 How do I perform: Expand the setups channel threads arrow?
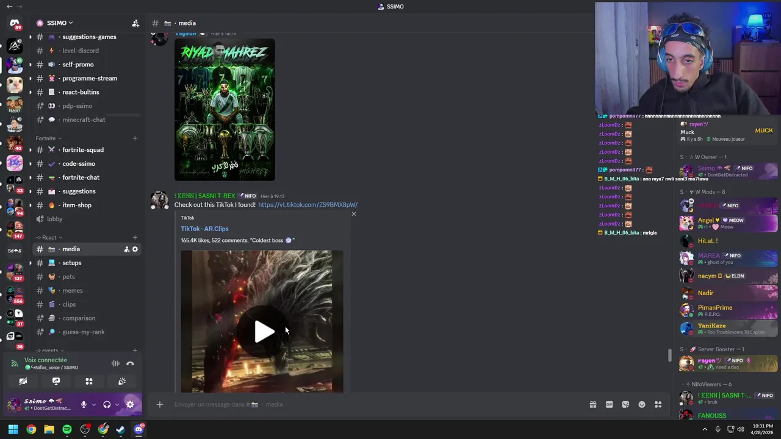click(30, 263)
